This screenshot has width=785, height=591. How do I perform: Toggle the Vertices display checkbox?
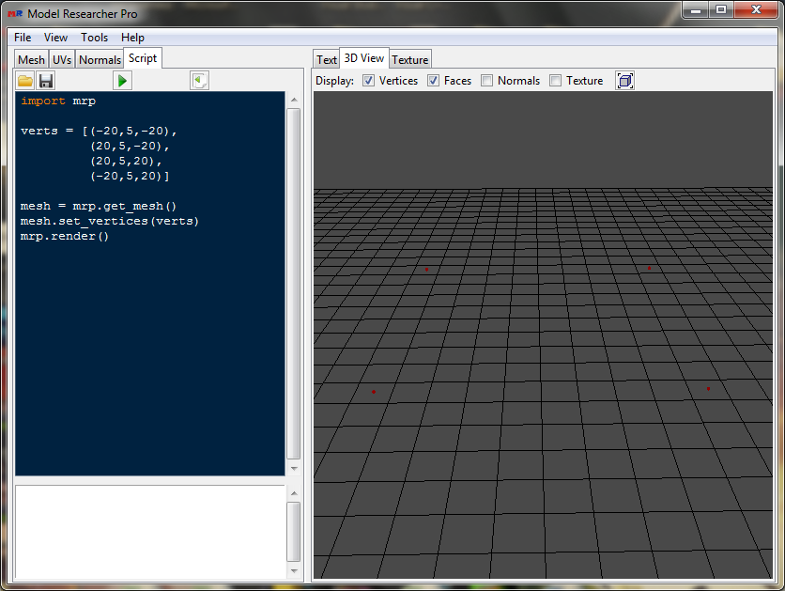368,81
